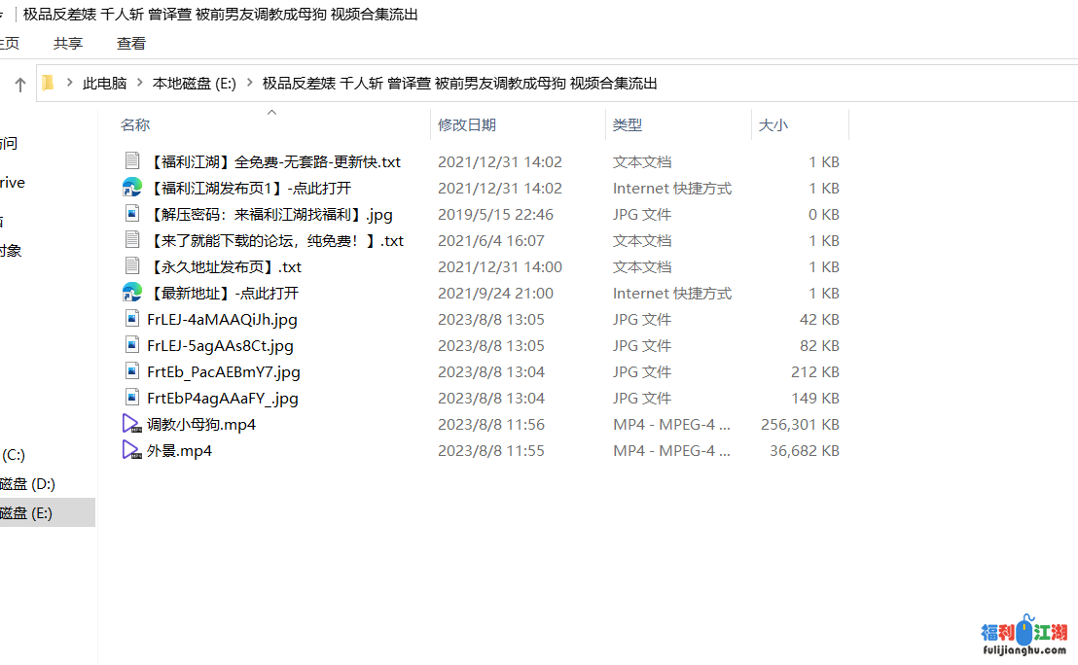Viewport: 1078px width, 665px height.
Task: Select the FrtEb_PacAEBmY7.jpg file icon
Action: 132,371
